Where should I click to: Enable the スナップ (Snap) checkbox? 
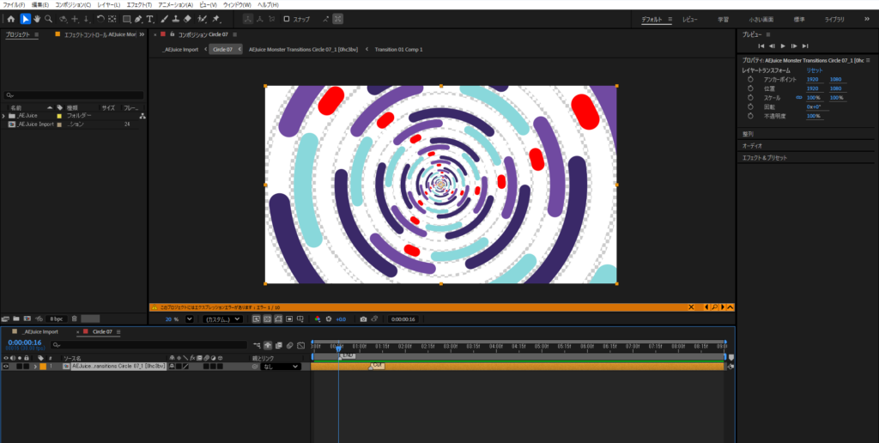[287, 19]
